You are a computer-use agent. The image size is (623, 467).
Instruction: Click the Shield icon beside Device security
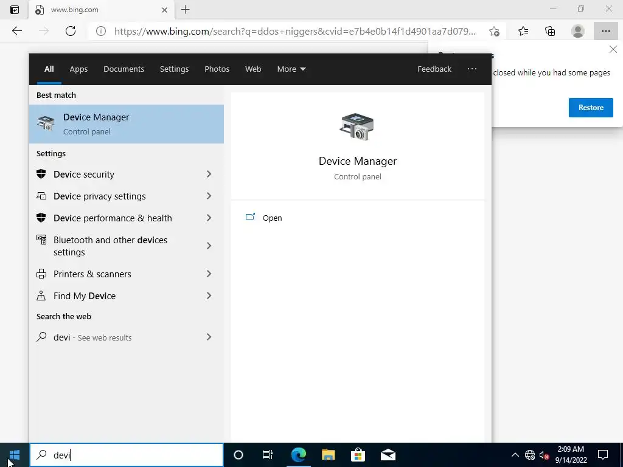tap(41, 174)
